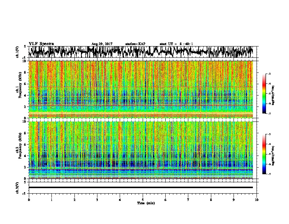Click time axis tick label "3"
The width and height of the screenshot is (289, 224).
[x=97, y=200]
